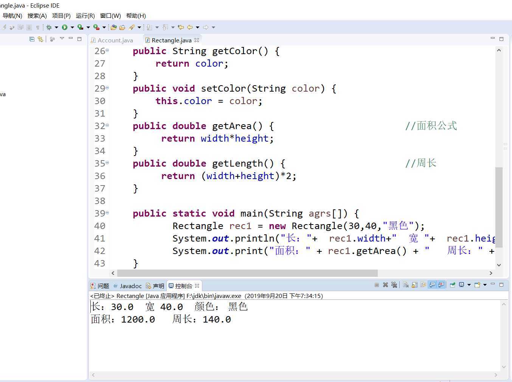The height and width of the screenshot is (382, 512).
Task: Click the Open Console icon
Action: 477,285
